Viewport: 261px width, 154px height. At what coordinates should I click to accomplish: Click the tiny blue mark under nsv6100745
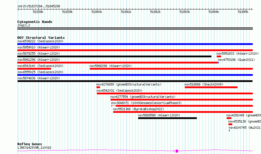[229, 130]
